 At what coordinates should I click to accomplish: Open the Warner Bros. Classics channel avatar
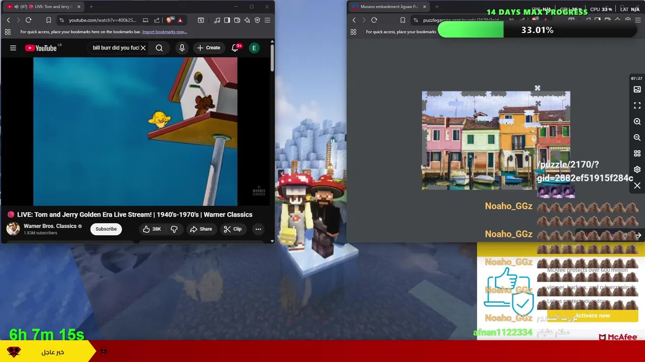(13, 229)
